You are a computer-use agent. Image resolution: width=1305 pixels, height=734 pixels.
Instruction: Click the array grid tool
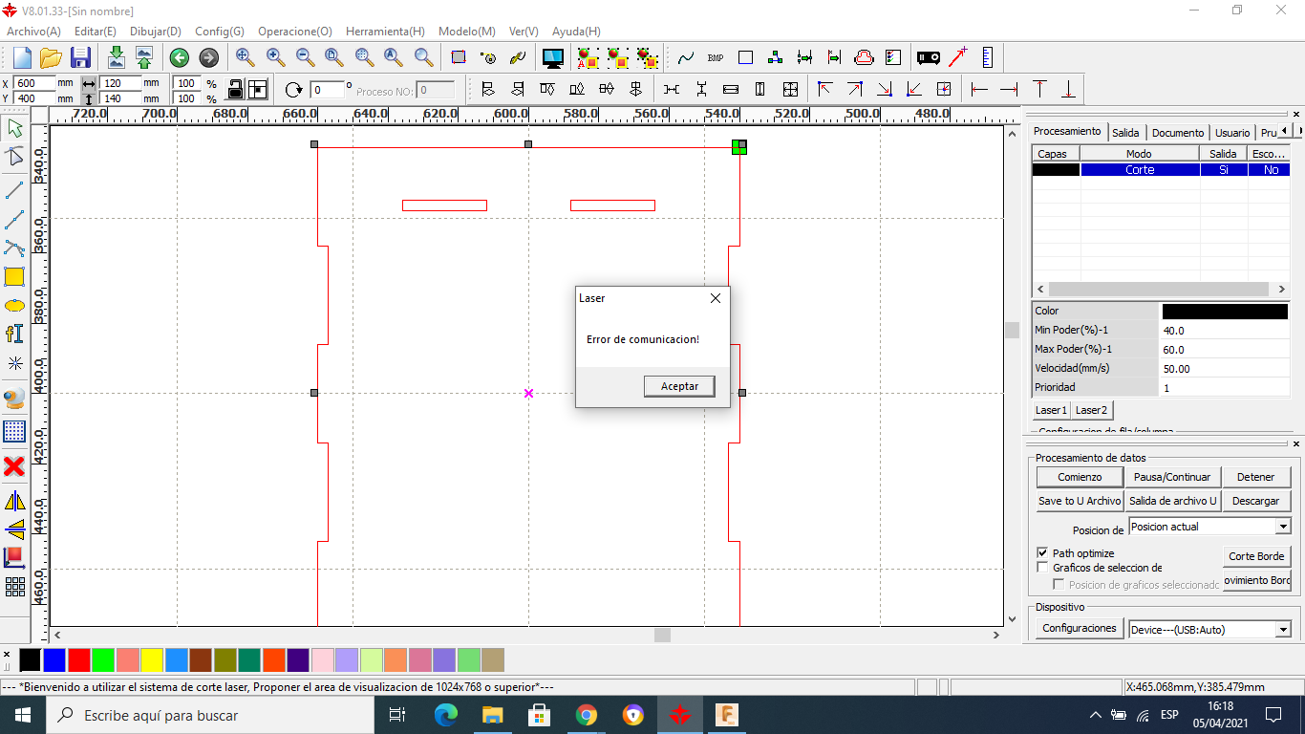(14, 586)
